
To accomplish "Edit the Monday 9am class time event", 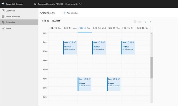I will tap(75, 42).
